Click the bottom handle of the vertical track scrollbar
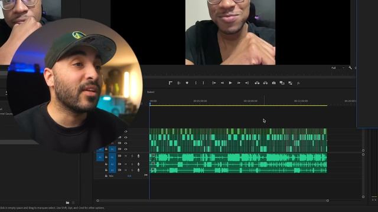 (363, 197)
